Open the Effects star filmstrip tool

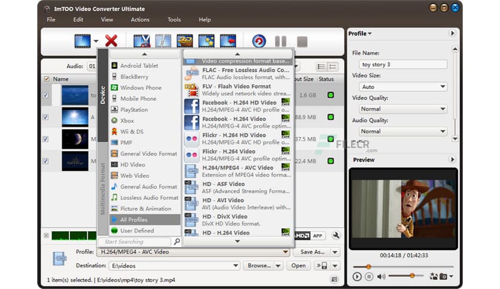pos(206,41)
